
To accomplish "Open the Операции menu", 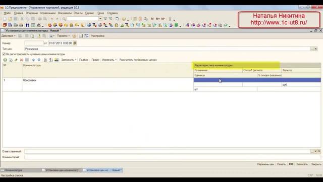I will click(32, 13).
